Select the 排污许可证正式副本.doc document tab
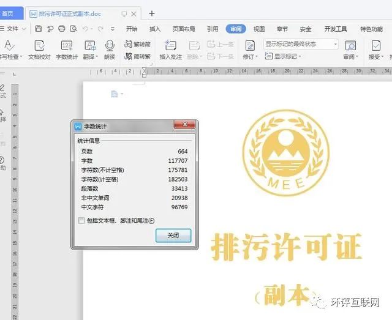This screenshot has width=392, height=320. point(69,13)
